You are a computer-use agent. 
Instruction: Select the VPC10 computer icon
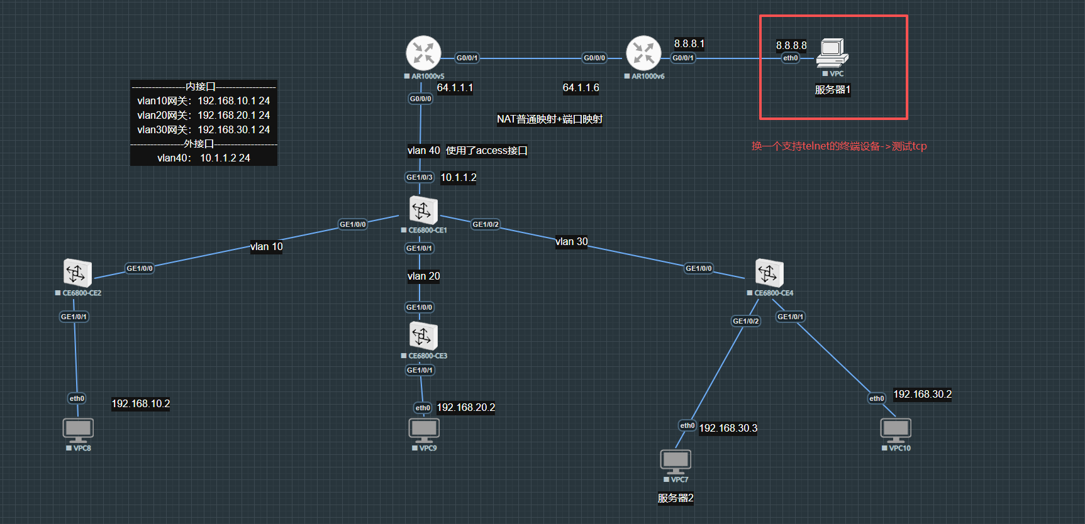point(896,430)
